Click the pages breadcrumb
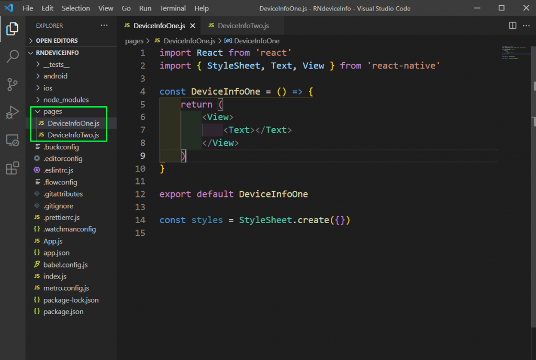Screen dimensions: 536x360 (135, 41)
